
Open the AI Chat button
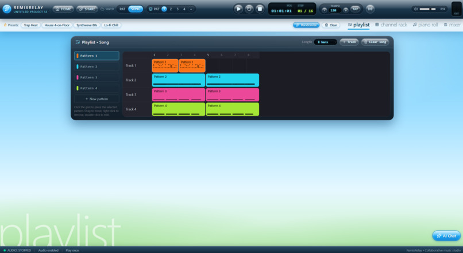(446, 236)
